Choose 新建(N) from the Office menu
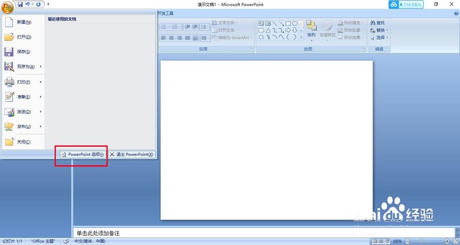 point(23,22)
